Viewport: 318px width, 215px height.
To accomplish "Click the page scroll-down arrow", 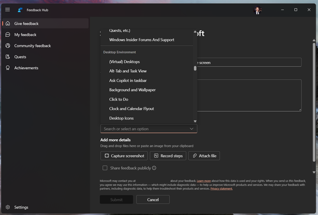I will pos(314,172).
